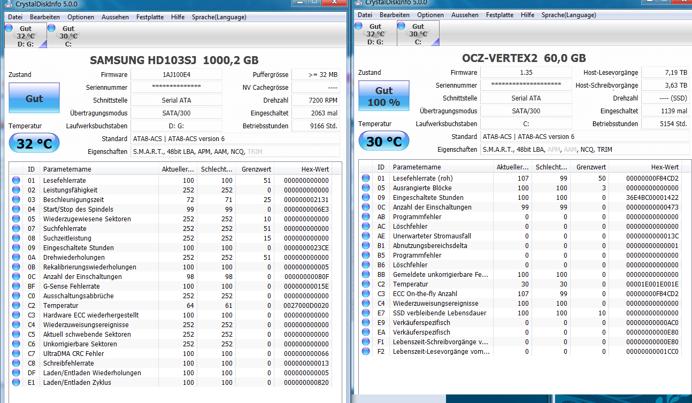Click status icon for SSD verbleibende Lebensdauer

[366, 313]
